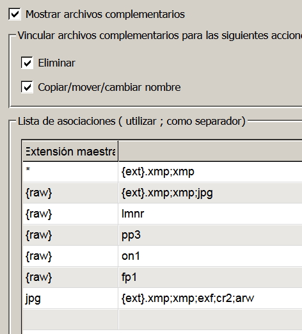
Task: Select the jpg master extension cell
Action: pos(70,298)
